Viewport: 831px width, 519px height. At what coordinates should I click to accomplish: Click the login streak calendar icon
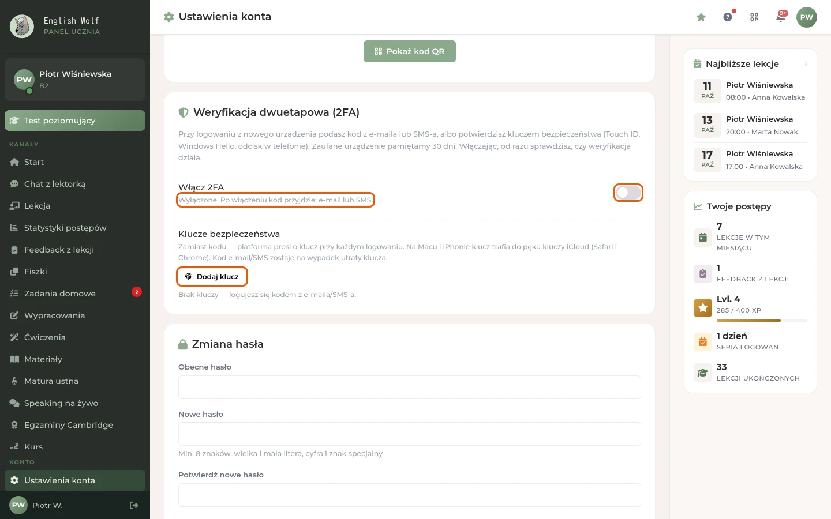703,342
